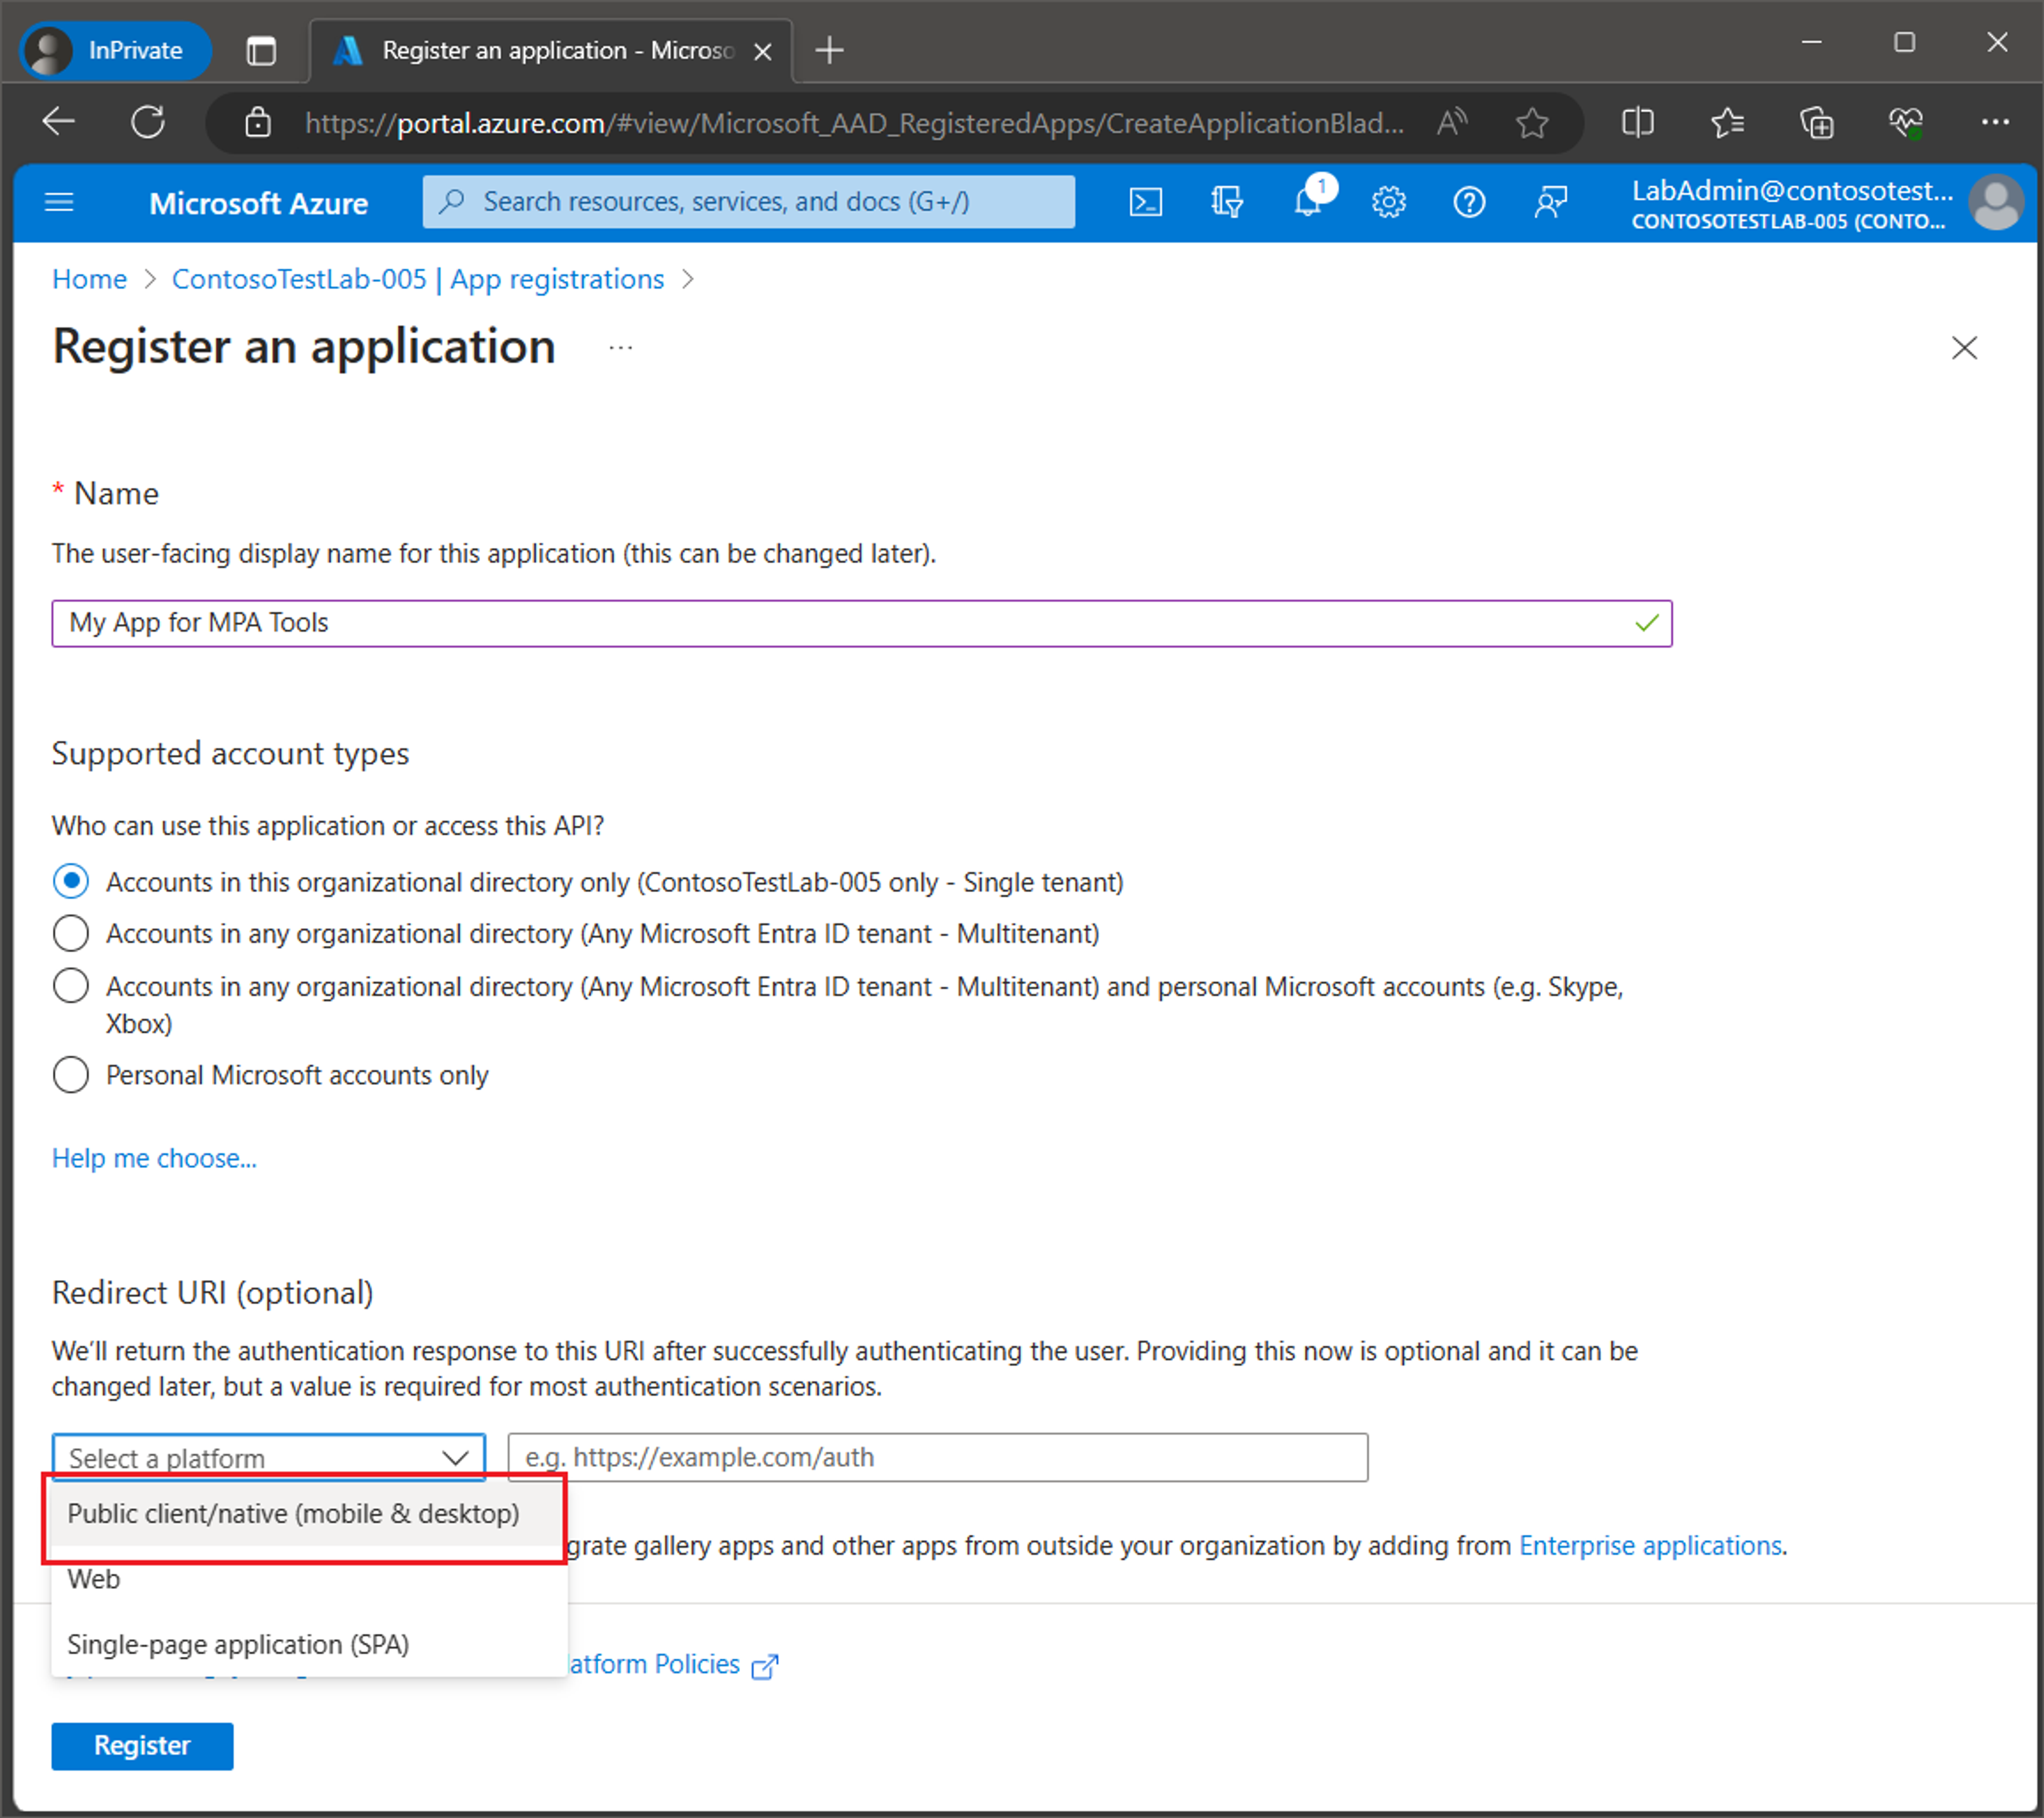This screenshot has height=1818, width=2044.
Task: Close the Register an application blade
Action: point(1964,347)
